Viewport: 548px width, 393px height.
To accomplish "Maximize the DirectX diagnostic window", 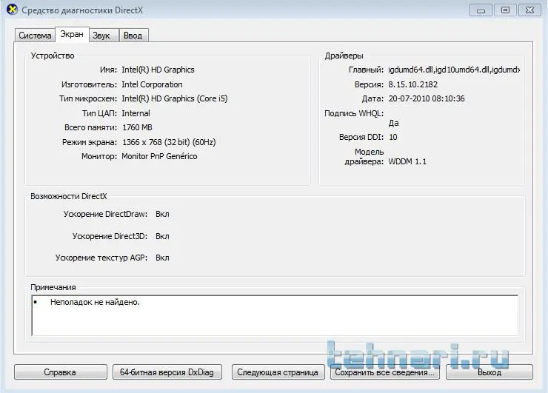I will pyautogui.click(x=505, y=10).
